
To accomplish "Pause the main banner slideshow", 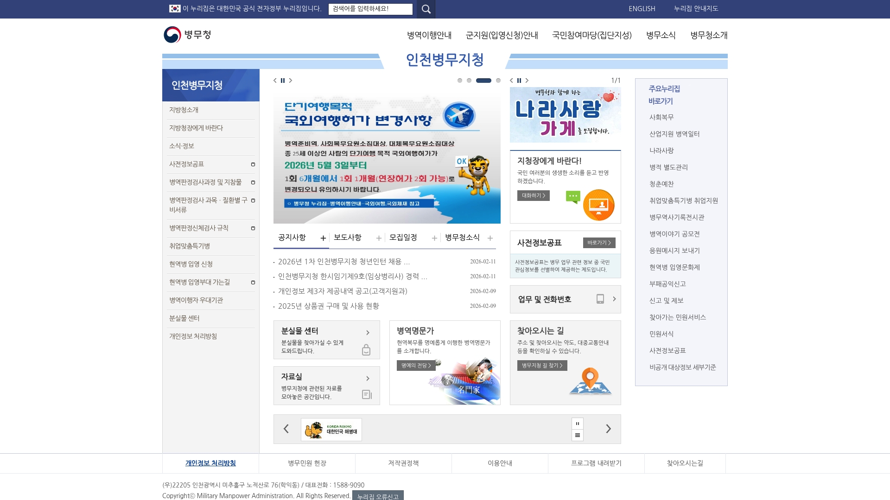I will point(283,81).
